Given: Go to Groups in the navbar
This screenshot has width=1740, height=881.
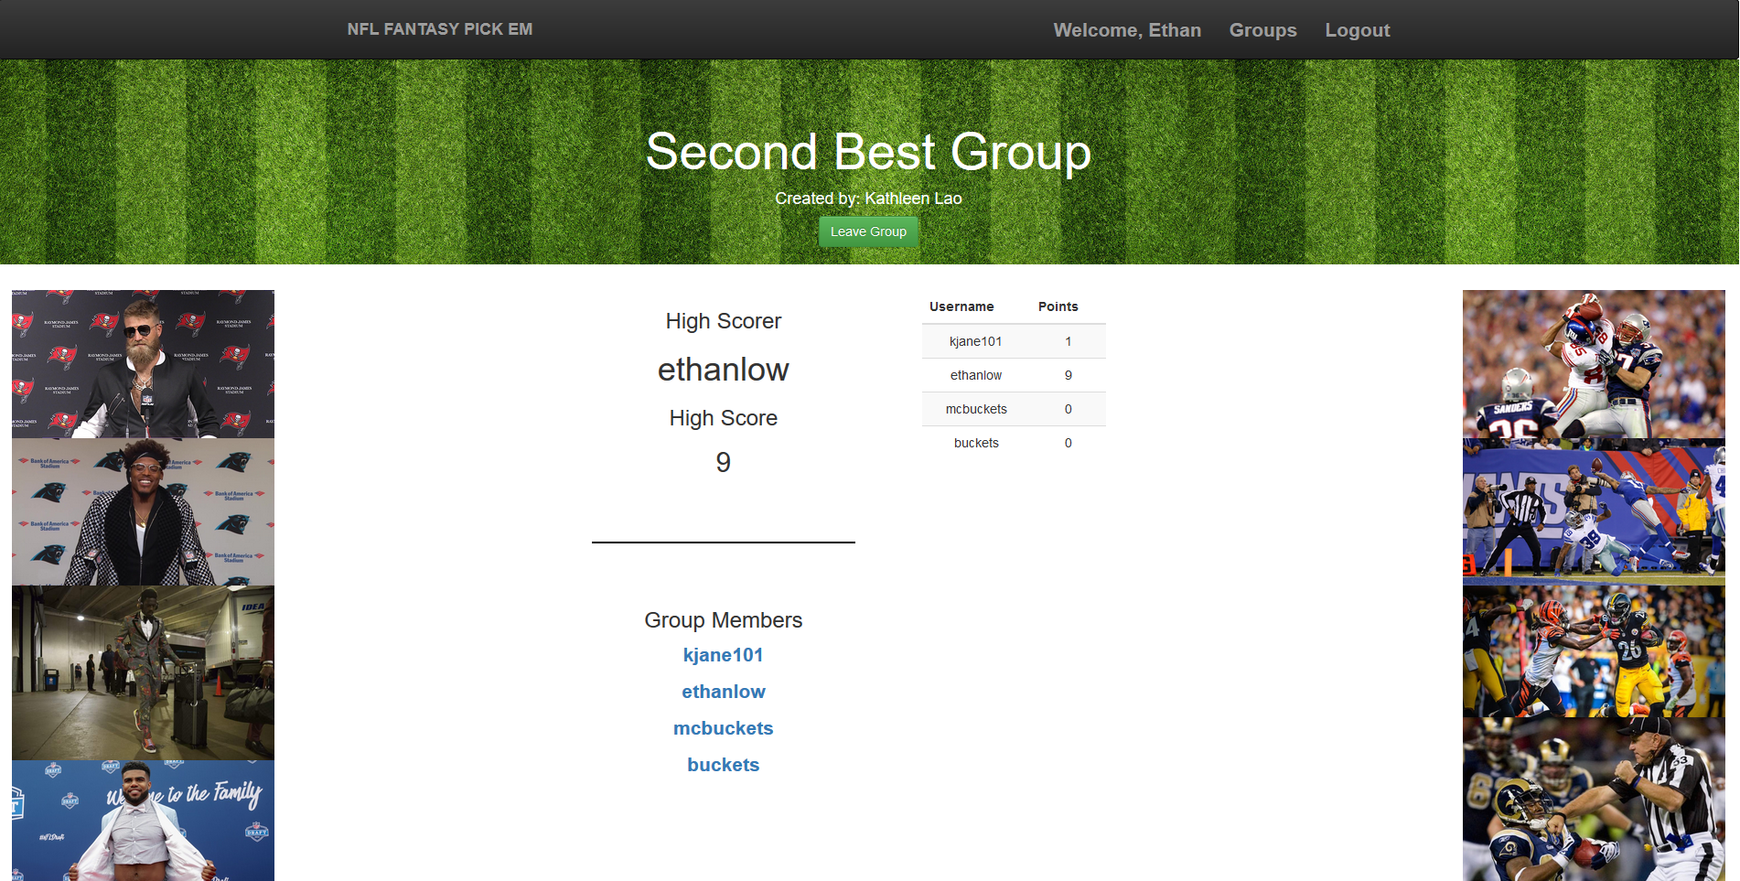Looking at the screenshot, I should [x=1262, y=30].
